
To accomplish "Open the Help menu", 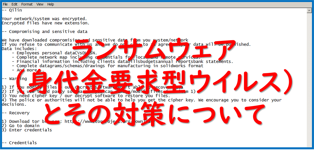I will (x=51, y=4).
